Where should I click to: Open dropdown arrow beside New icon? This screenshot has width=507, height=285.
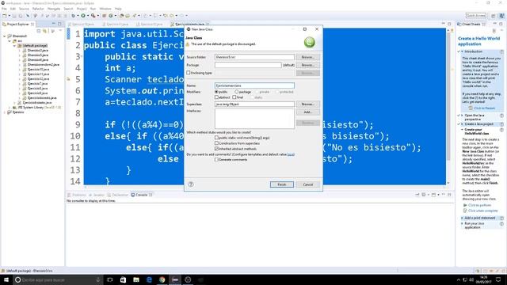(9, 16)
